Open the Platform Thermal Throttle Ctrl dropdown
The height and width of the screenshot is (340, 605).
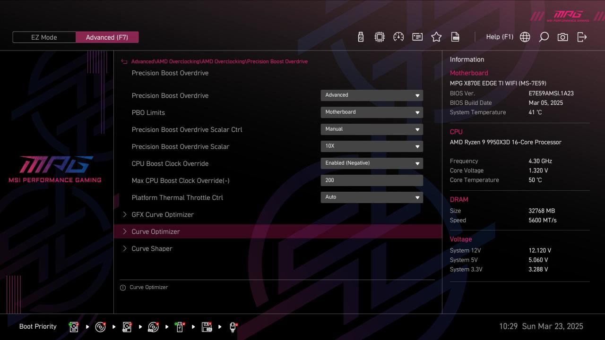[x=372, y=197]
